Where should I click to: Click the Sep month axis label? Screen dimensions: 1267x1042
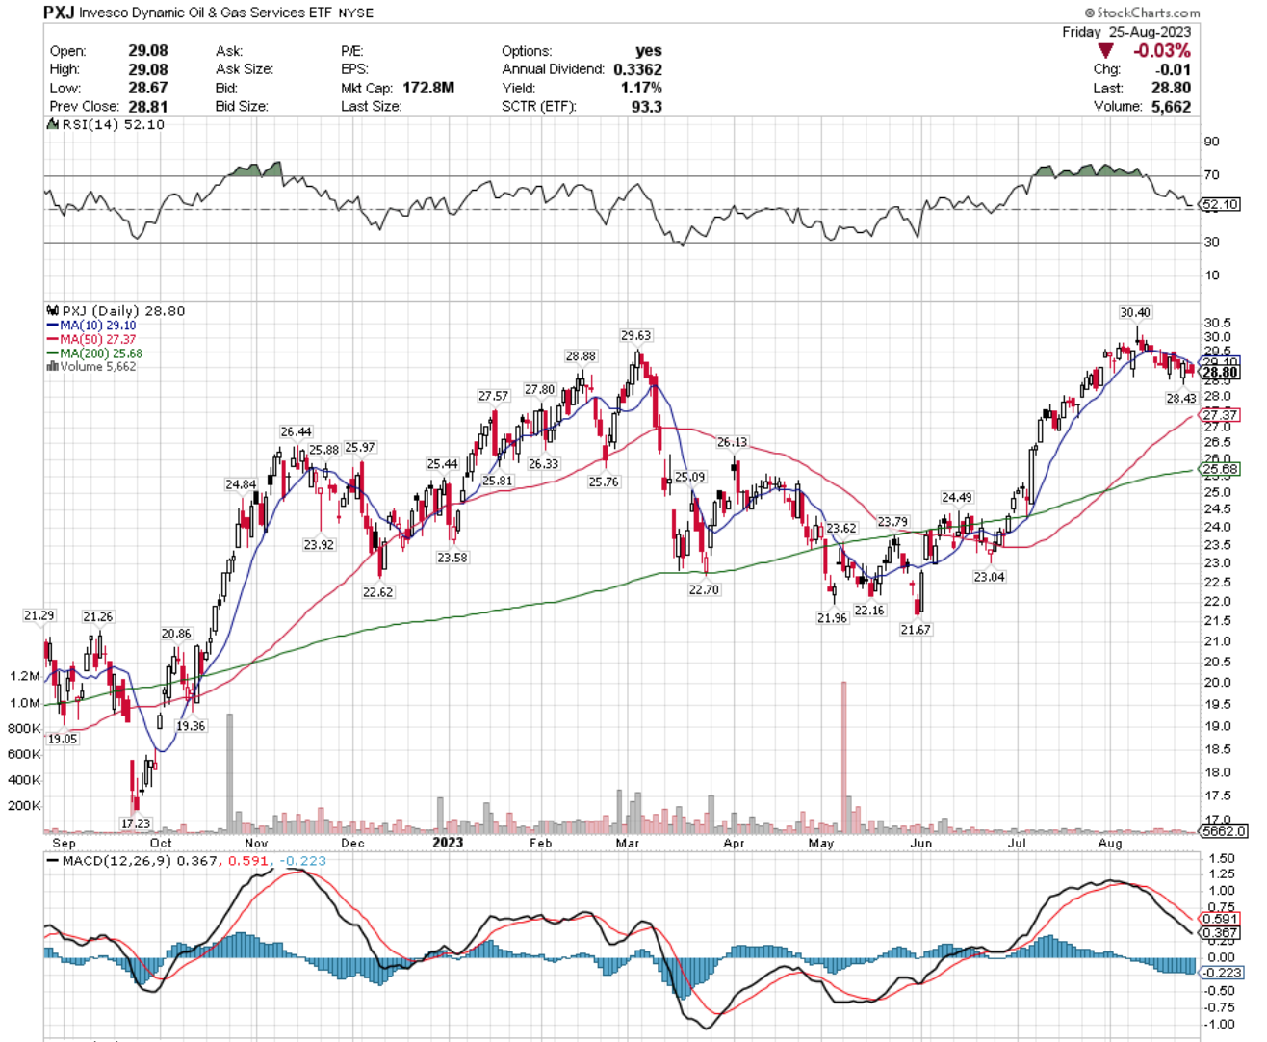pyautogui.click(x=64, y=843)
